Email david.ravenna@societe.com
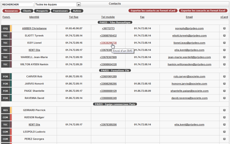Viewport: 230px width, 144px height. [x=190, y=98]
